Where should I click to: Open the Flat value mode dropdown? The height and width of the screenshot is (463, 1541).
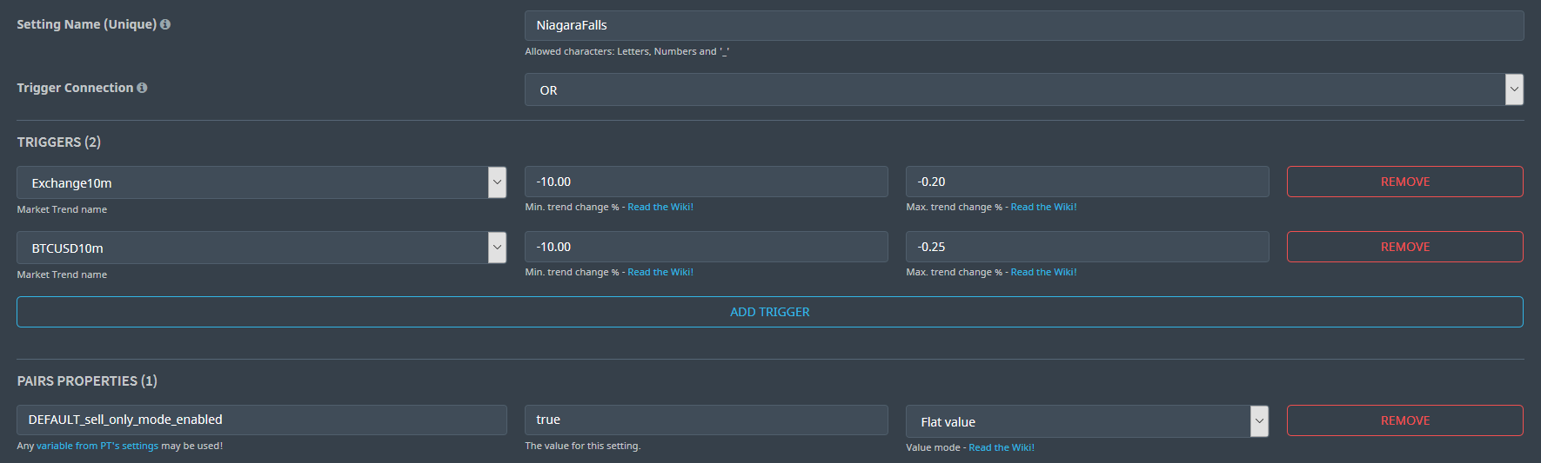(x=1259, y=421)
